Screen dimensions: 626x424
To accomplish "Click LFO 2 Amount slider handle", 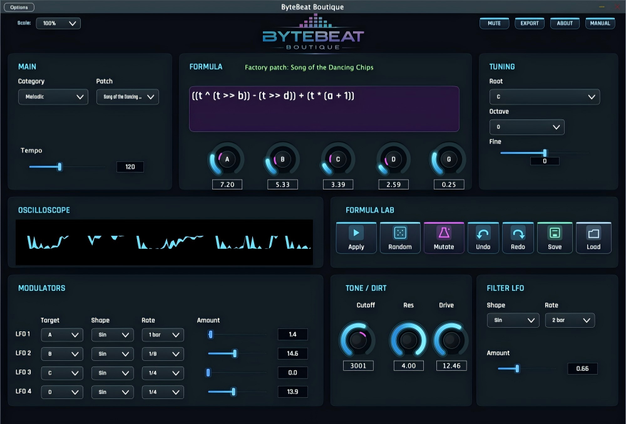I will [235, 353].
